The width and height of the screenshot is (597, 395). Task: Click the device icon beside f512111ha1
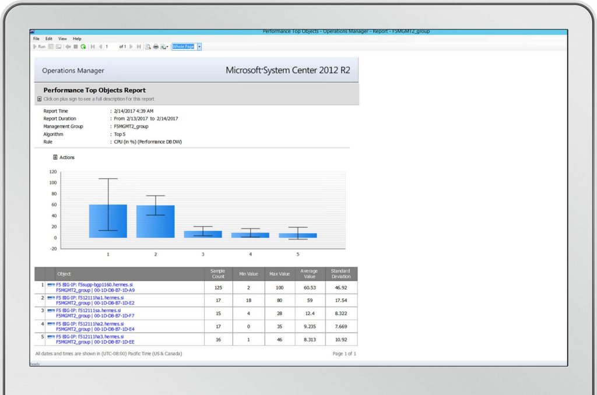tap(51, 298)
